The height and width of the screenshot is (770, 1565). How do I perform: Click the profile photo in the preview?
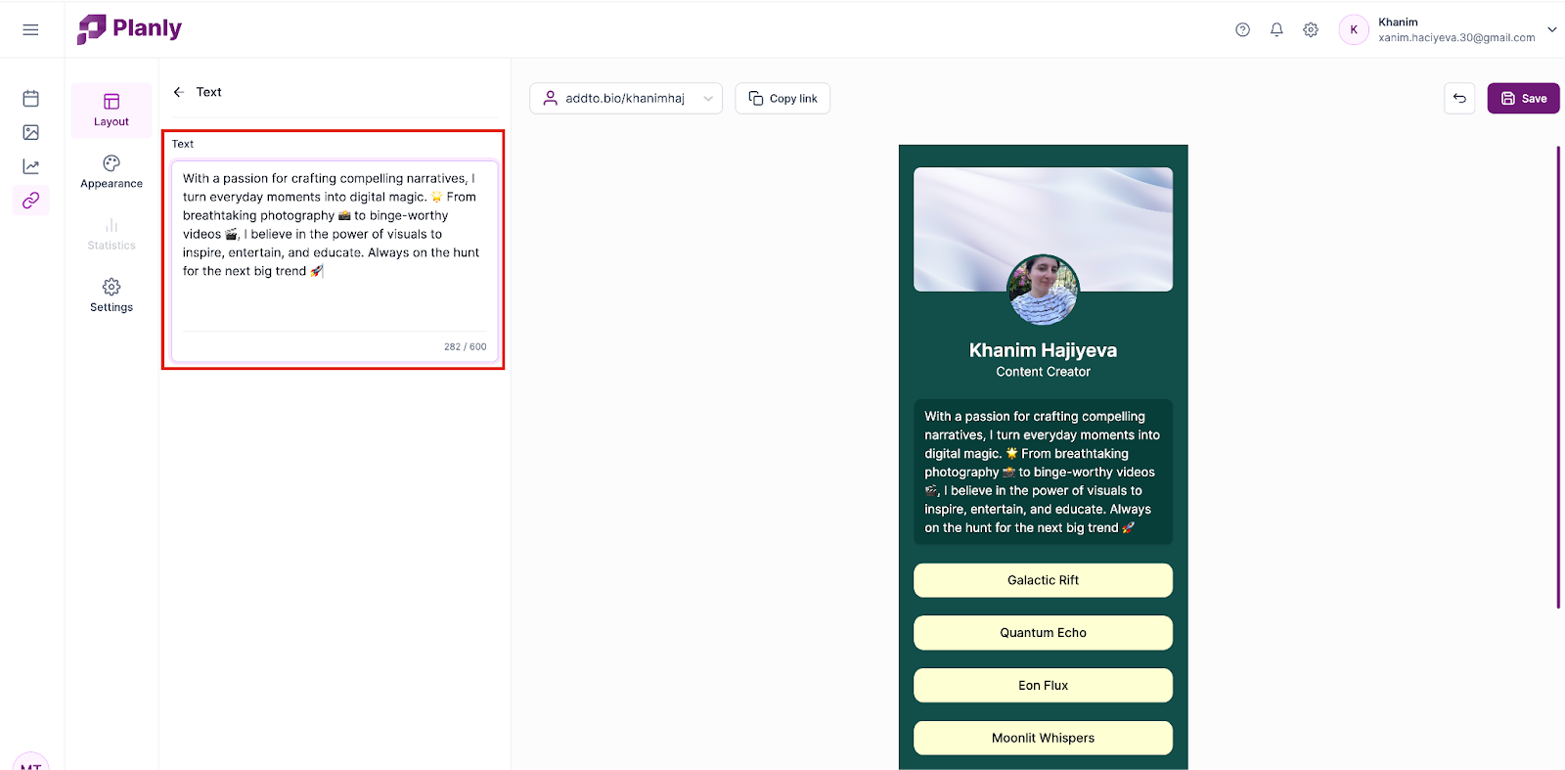tap(1043, 290)
